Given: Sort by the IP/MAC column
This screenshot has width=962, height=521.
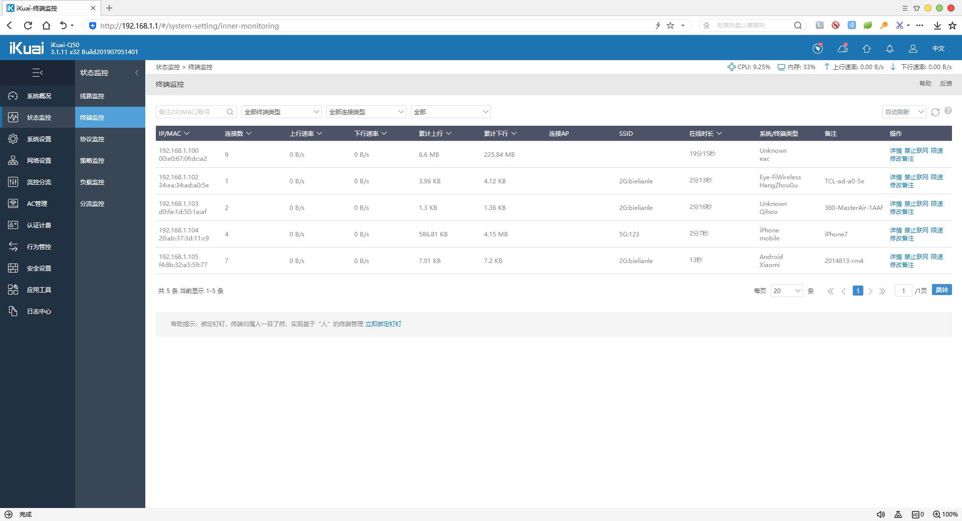Looking at the screenshot, I should 174,133.
